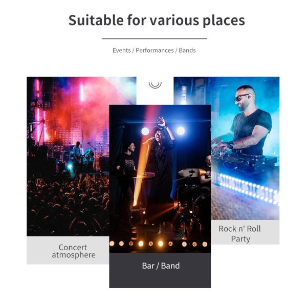The width and height of the screenshot is (307, 307).
Task: Open the Rock n' Roll Party photo
Action: click(x=245, y=148)
